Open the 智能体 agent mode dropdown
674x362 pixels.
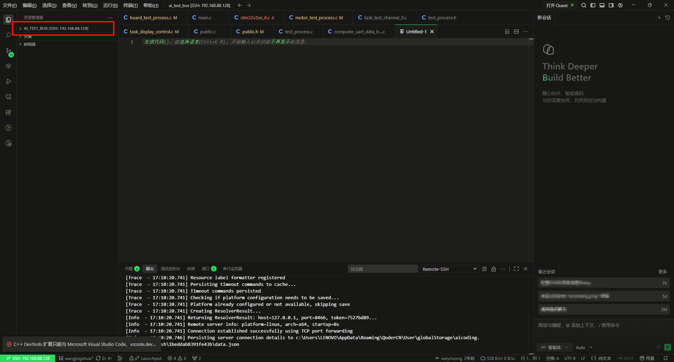555,347
